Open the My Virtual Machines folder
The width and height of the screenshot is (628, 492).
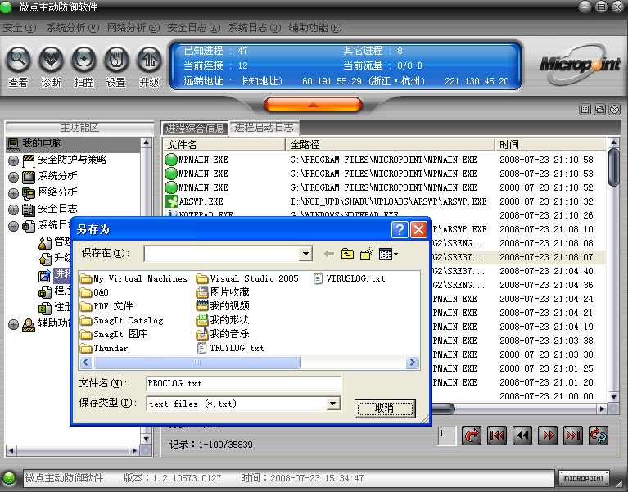[133, 278]
